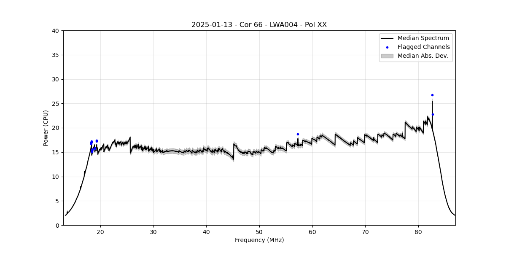Screen dimensions: 506x253
Task: Click the plot title with date 2025-01-13
Action: pos(259,25)
